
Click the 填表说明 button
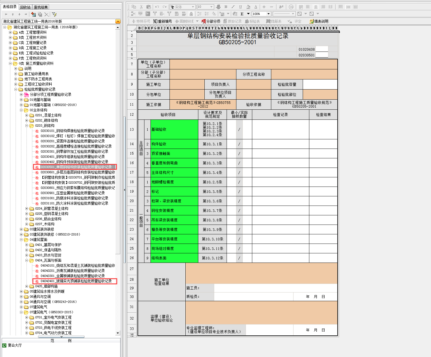click(x=319, y=21)
